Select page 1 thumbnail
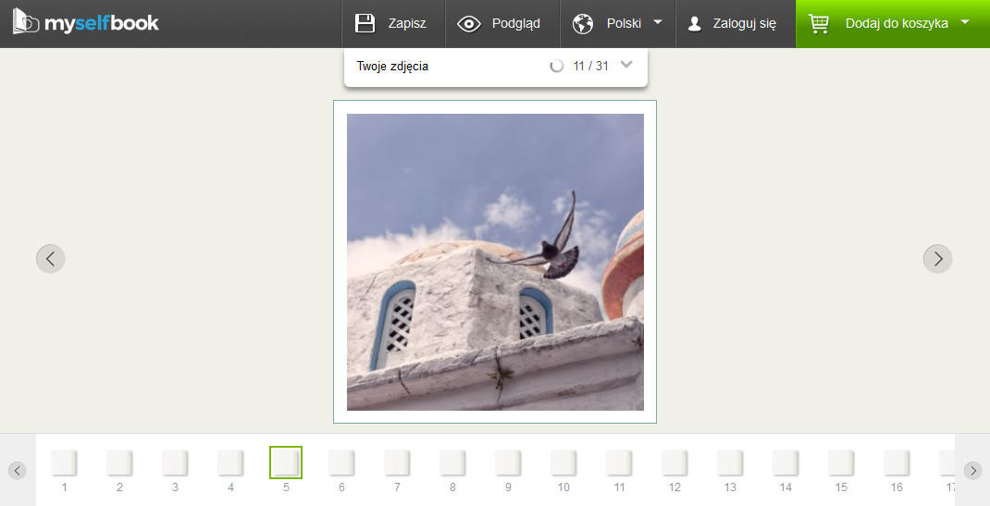Image resolution: width=990 pixels, height=506 pixels. [x=64, y=463]
